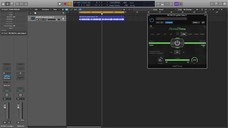Image resolution: width=228 pixels, height=128 pixels.
Task: Open the Note Pads button
Action: pyautogui.click(x=216, y=4)
